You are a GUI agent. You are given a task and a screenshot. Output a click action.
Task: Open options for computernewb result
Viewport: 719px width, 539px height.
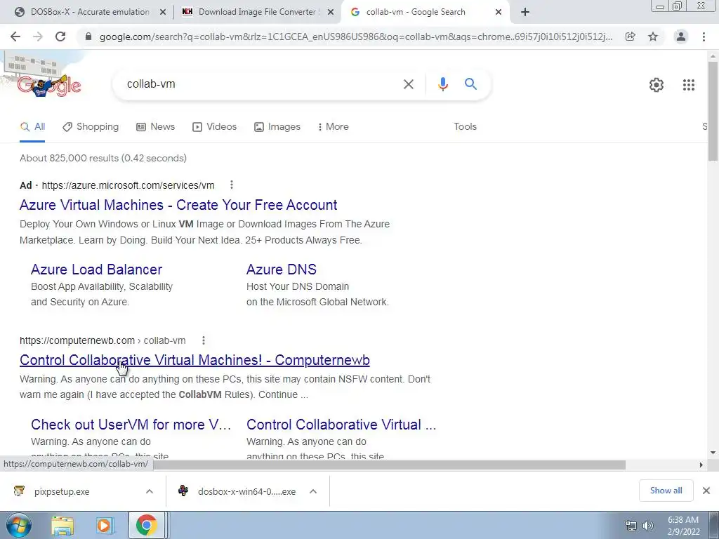click(203, 340)
